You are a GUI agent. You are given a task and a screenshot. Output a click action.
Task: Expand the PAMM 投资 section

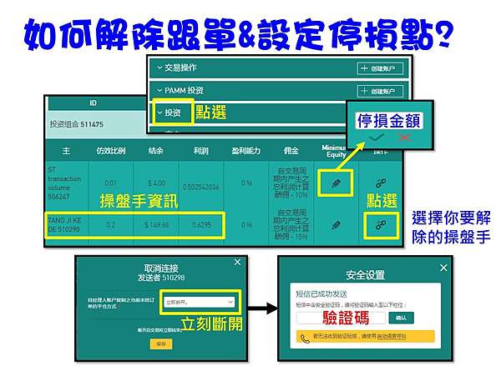[x=180, y=91]
